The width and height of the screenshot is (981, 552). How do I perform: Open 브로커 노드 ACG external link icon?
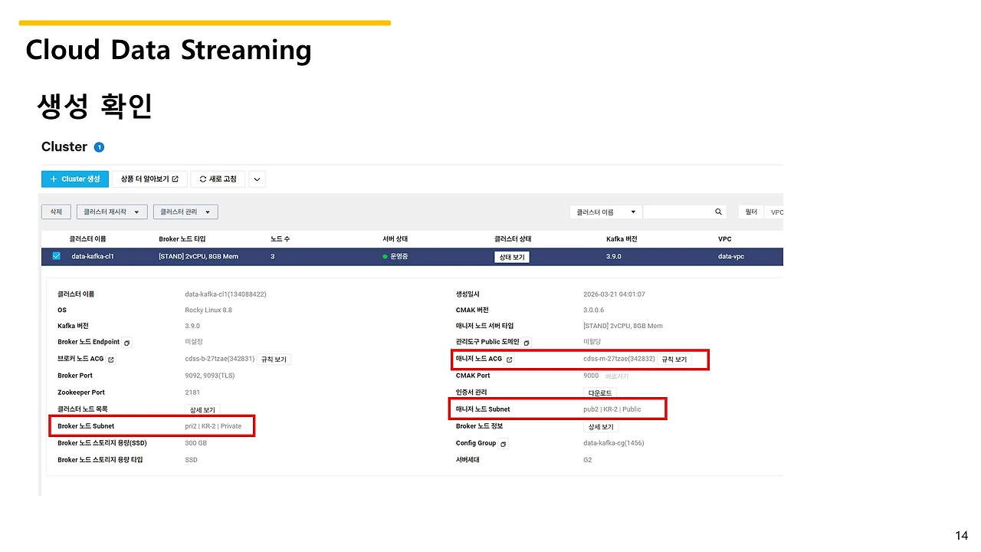pyautogui.click(x=111, y=360)
